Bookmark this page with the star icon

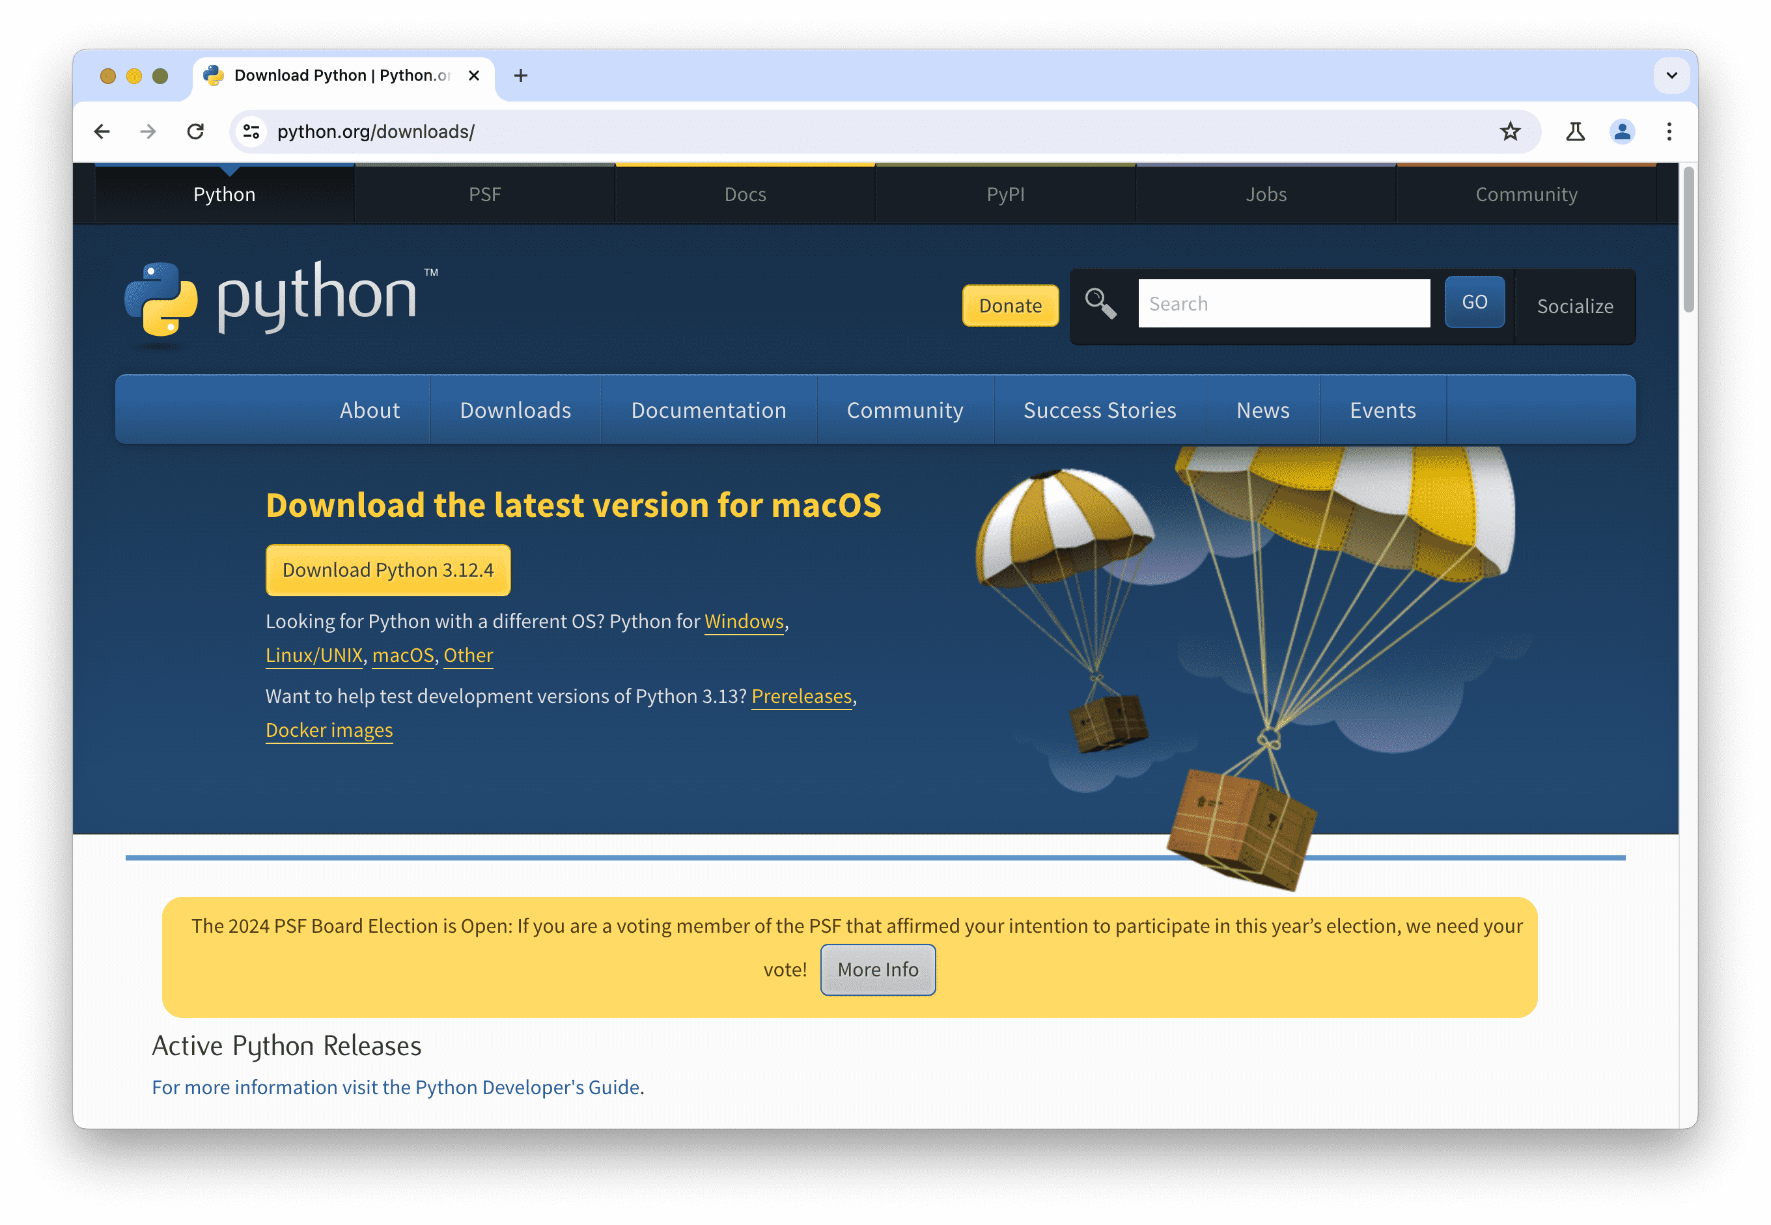(1509, 131)
